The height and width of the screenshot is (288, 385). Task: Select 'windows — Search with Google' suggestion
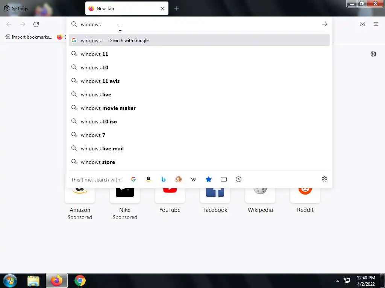pyautogui.click(x=199, y=40)
